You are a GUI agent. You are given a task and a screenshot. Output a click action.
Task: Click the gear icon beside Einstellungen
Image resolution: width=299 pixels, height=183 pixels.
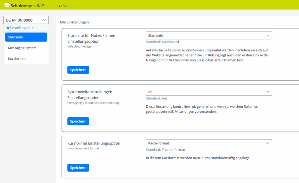click(x=8, y=28)
